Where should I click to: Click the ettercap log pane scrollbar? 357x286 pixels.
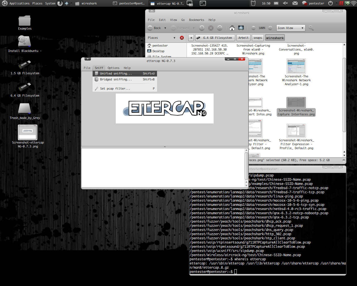[246, 166]
